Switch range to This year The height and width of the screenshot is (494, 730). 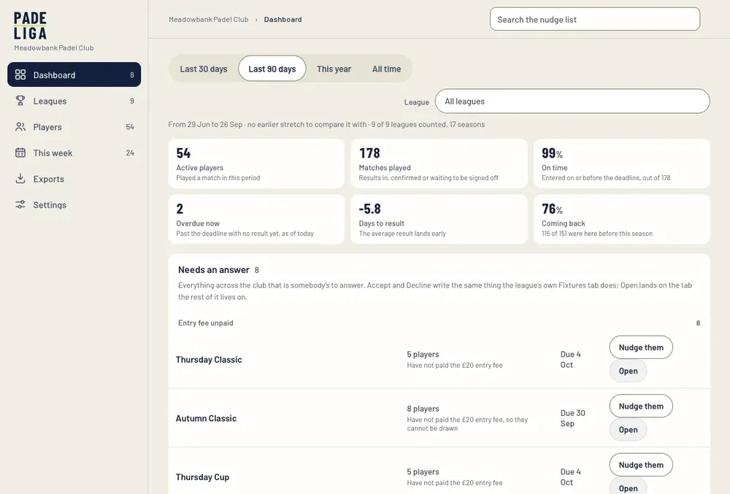(334, 69)
